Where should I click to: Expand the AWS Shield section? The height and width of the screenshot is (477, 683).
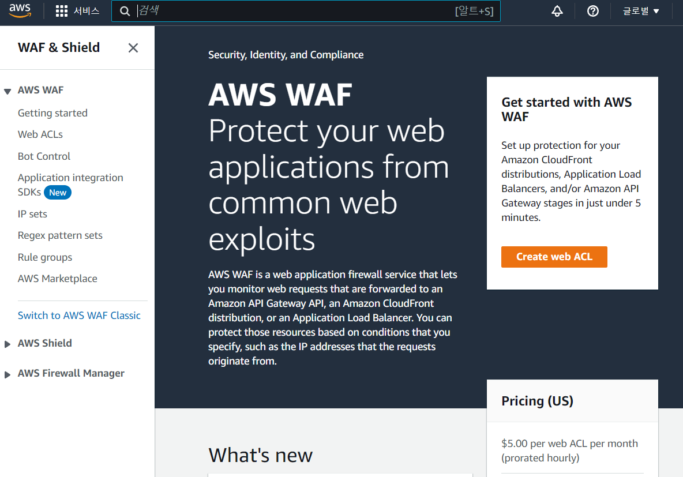pyautogui.click(x=7, y=344)
